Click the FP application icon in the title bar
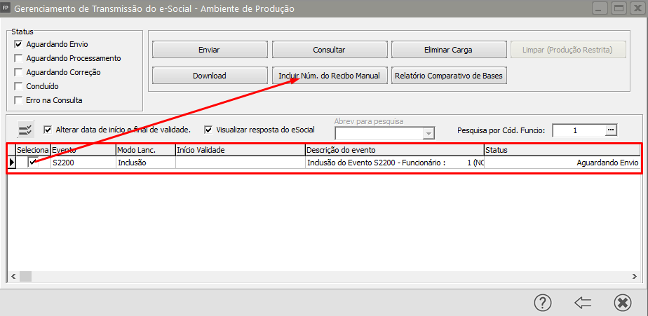 click(6, 9)
